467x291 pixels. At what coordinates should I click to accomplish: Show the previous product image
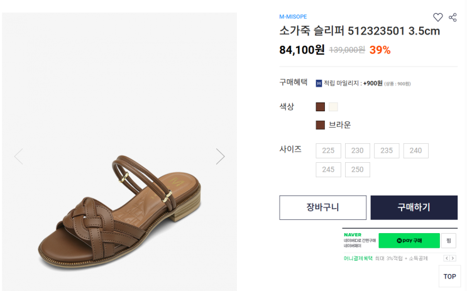tap(18, 156)
